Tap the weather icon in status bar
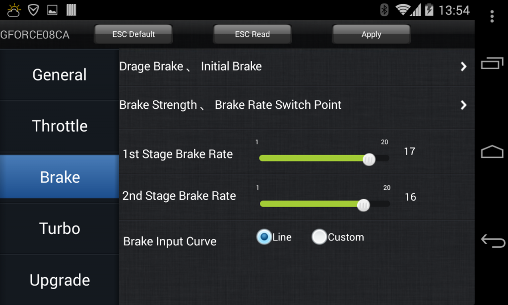The width and height of the screenshot is (508, 305). coord(14,10)
